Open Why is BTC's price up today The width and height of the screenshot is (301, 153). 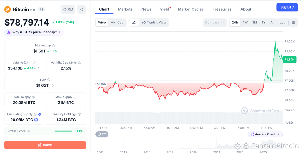tap(34, 32)
